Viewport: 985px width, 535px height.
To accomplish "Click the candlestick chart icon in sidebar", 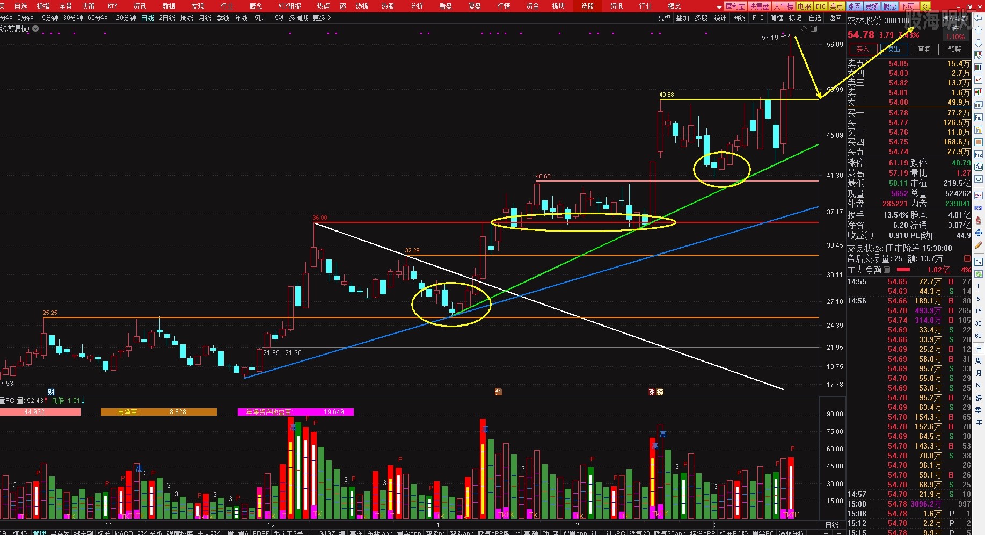I will (x=979, y=92).
